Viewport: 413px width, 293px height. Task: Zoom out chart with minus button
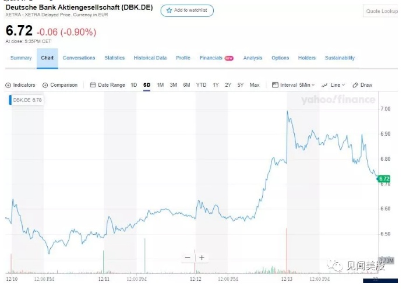point(188,257)
